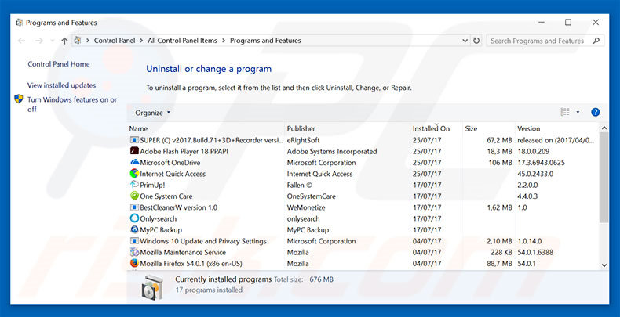Open the Organize dropdown menu

coord(152,113)
